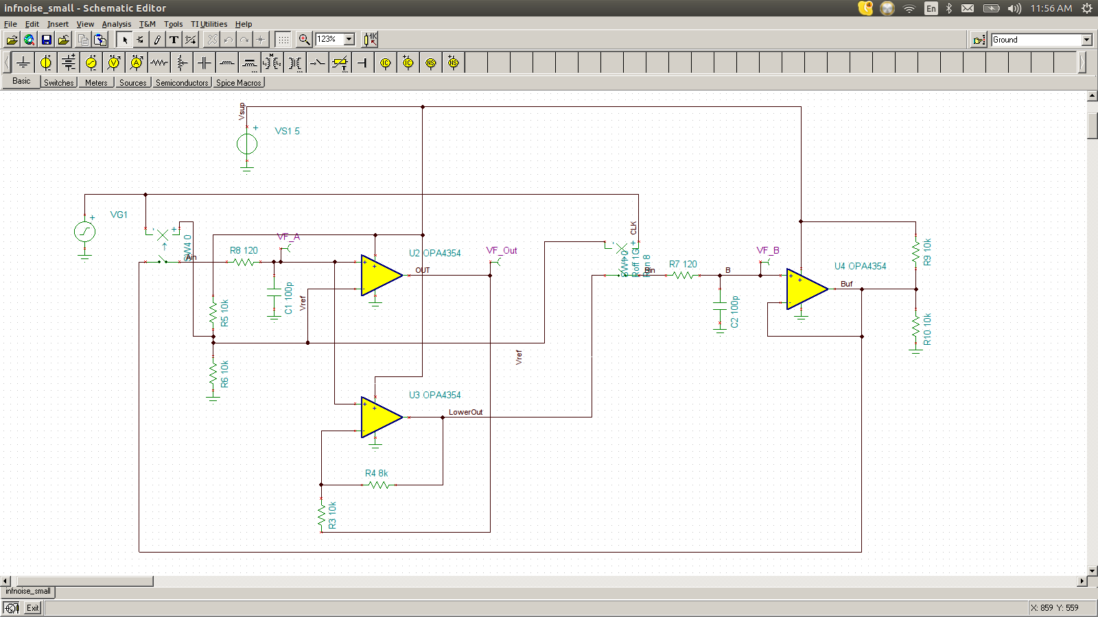Select the Voltage Source component
Image resolution: width=1098 pixels, height=617 pixels.
(45, 62)
